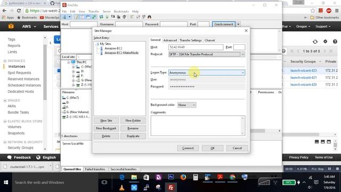The height and width of the screenshot is (192, 341).
Task: Expand the C: drive in local tree
Action: [74, 67]
